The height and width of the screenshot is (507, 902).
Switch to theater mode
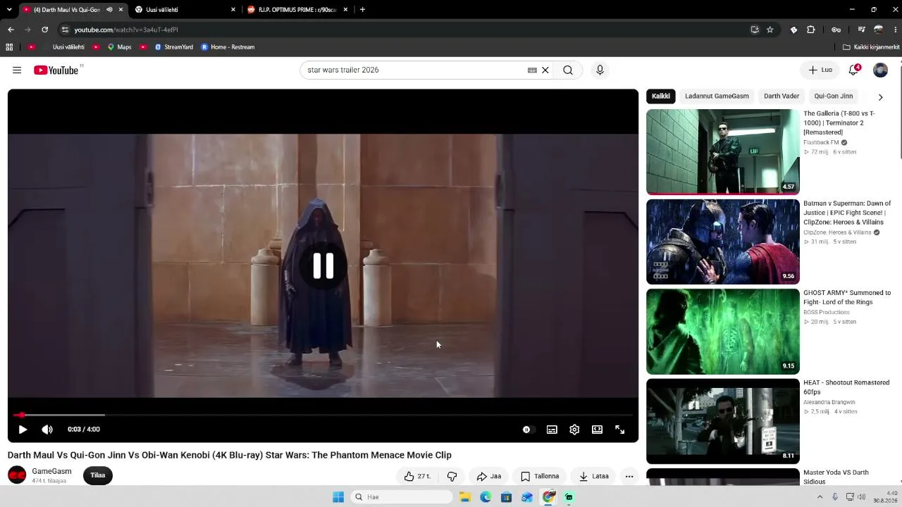[597, 430]
